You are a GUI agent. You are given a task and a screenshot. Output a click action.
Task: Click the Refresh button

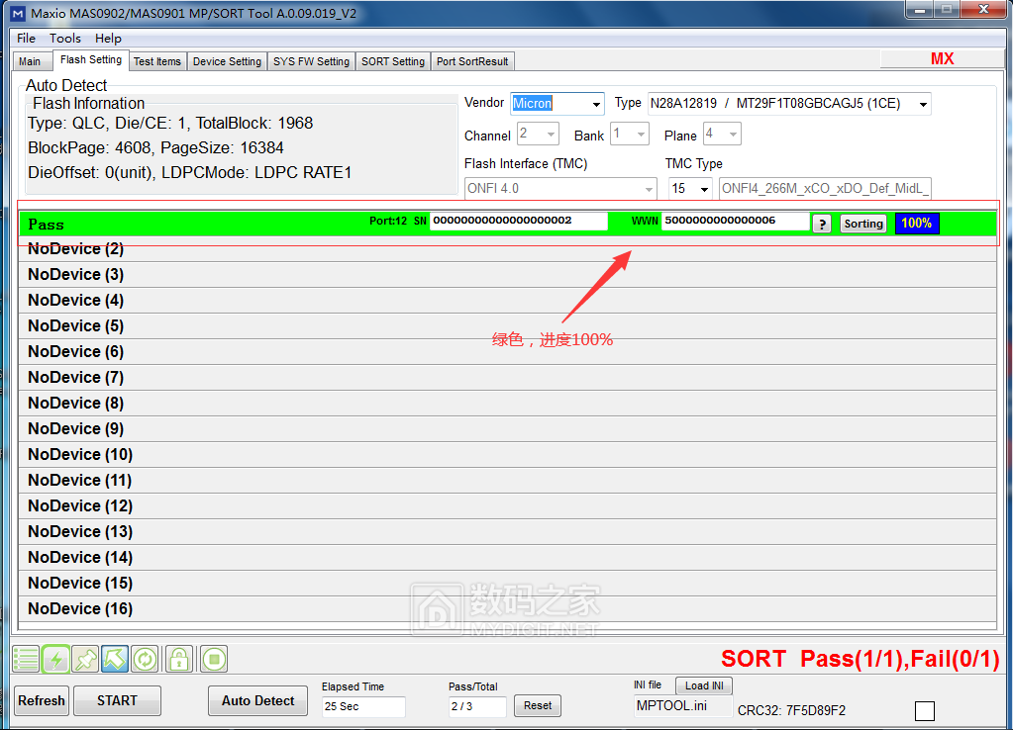42,701
